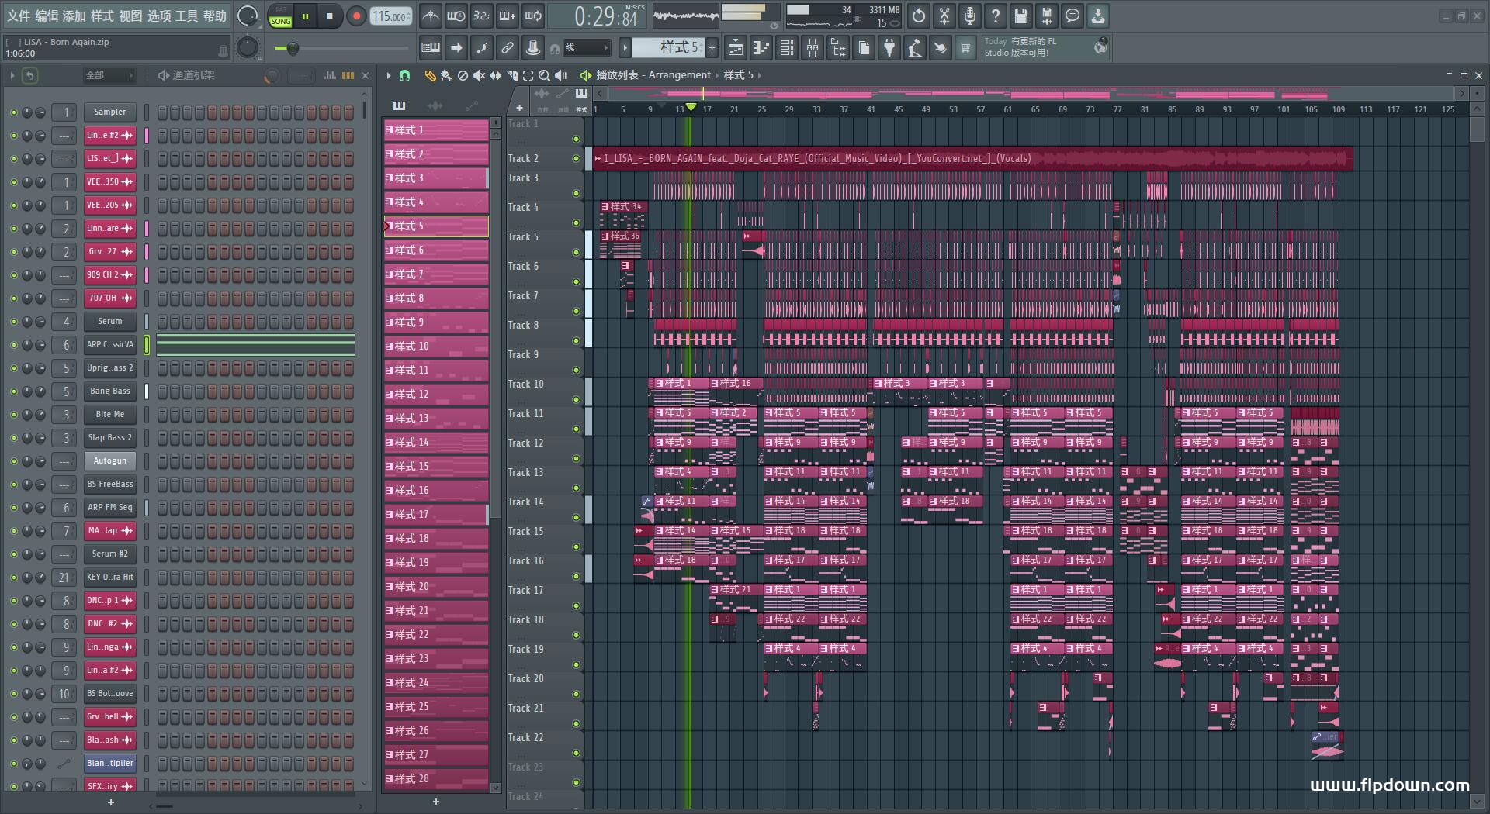
Task: Open the shopping cart content library icon
Action: [x=965, y=48]
